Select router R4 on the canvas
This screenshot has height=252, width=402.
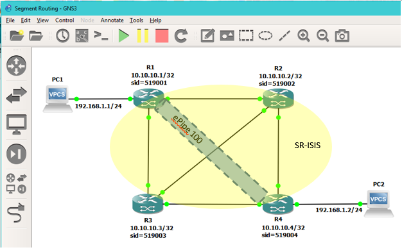click(x=278, y=204)
